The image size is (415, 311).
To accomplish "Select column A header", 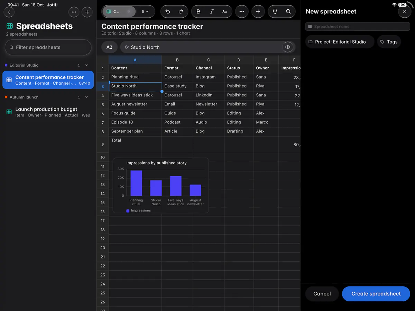I will pyautogui.click(x=135, y=60).
